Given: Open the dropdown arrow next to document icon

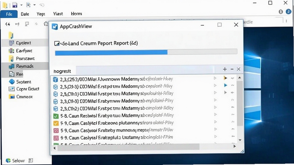Looking at the screenshot, I should click(x=35, y=5).
